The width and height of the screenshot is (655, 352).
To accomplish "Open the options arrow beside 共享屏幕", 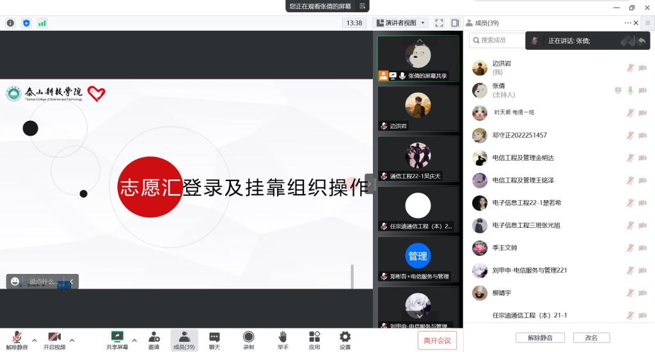I will pos(134,340).
